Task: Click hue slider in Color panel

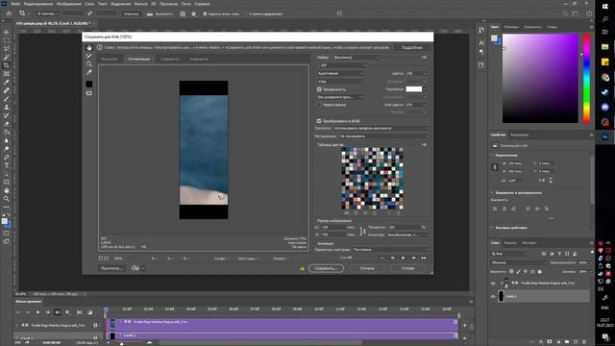Action: coord(586,79)
